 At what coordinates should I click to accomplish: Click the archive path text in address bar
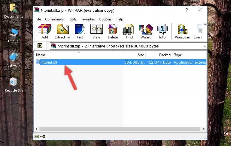pyautogui.click(x=108, y=46)
